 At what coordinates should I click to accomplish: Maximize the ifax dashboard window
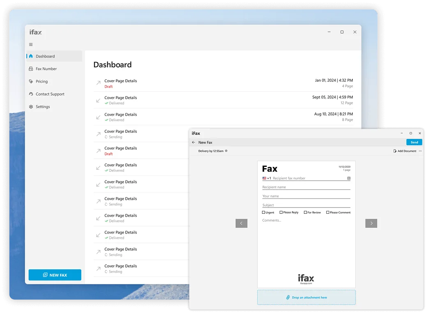[x=342, y=32]
